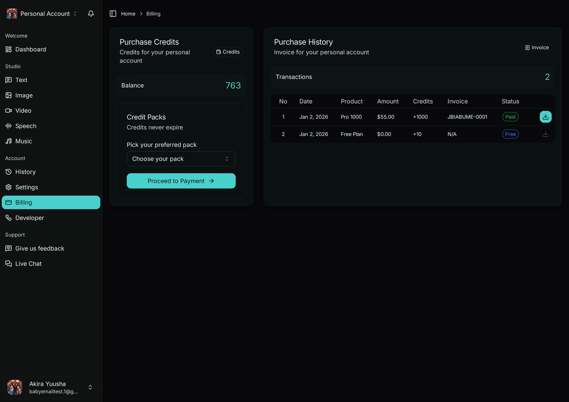
Task: Select the Text studio tool
Action: pos(21,80)
